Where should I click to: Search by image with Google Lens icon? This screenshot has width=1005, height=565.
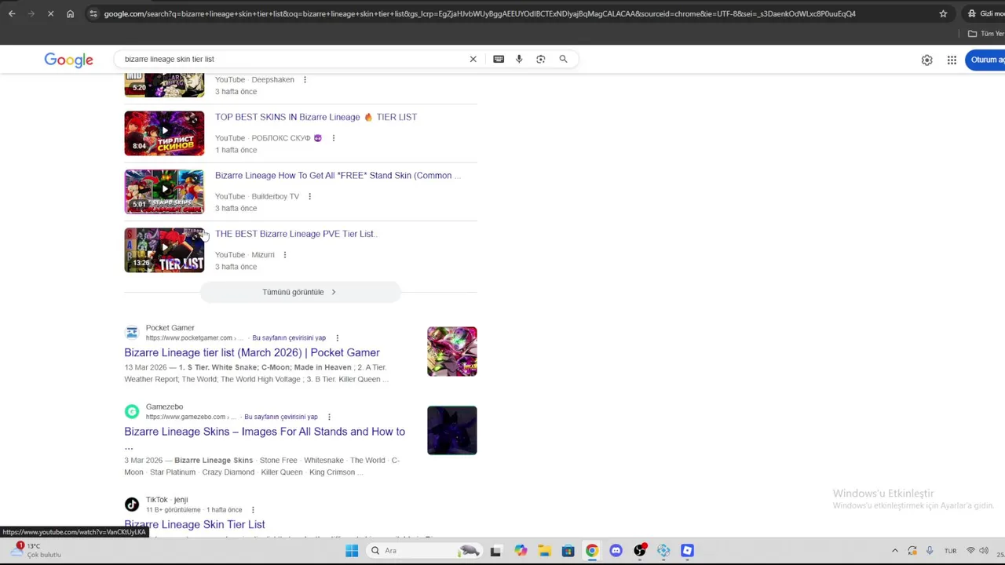[x=541, y=59]
